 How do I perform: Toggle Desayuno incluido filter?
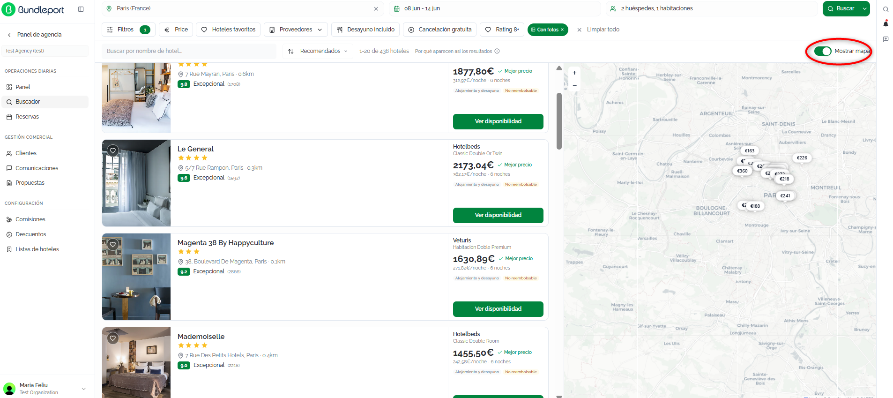coord(365,30)
